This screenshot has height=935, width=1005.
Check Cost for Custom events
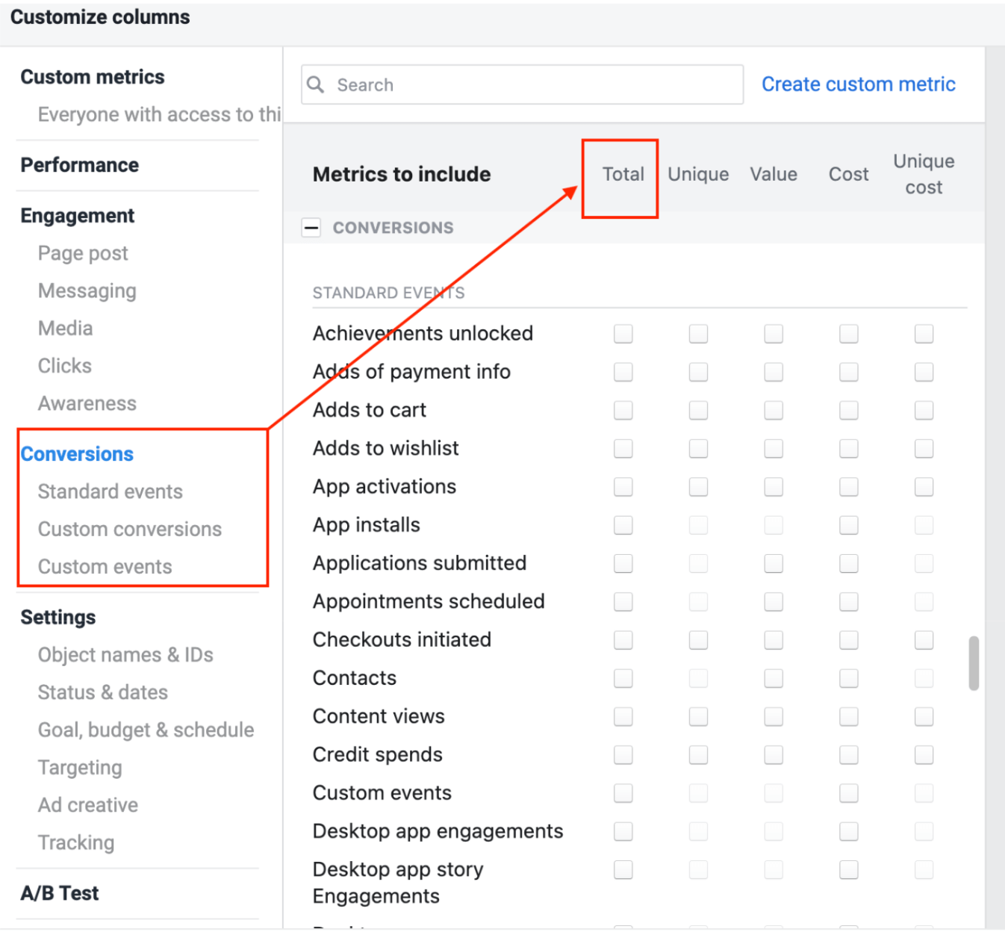(849, 793)
